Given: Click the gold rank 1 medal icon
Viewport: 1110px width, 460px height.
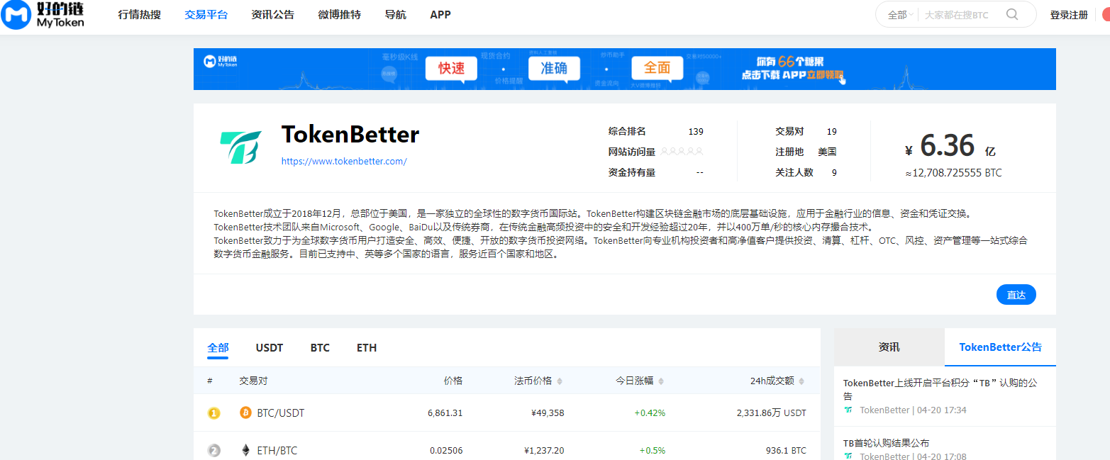Looking at the screenshot, I should coord(213,413).
